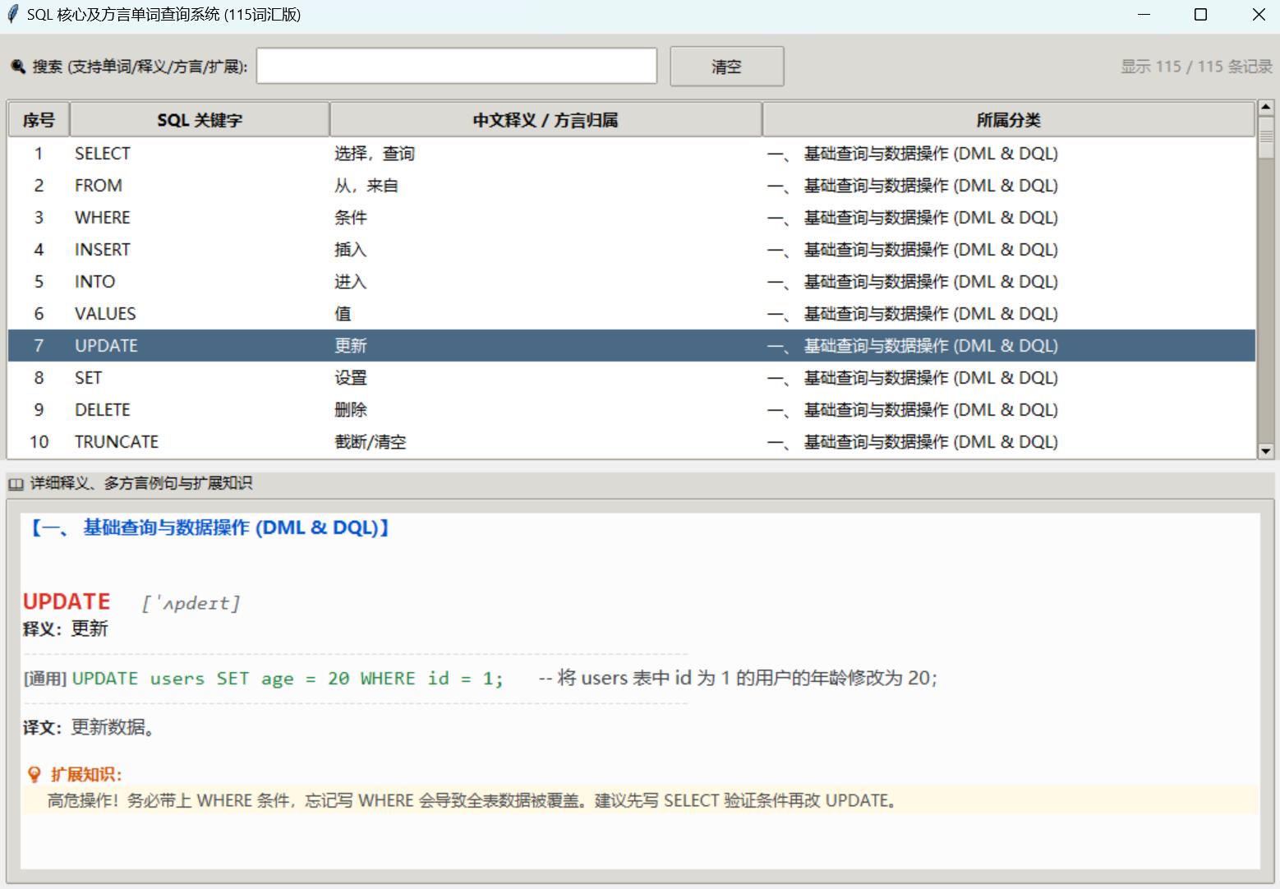
Task: Click the 扩展知识 orange heading
Action: tap(86, 775)
